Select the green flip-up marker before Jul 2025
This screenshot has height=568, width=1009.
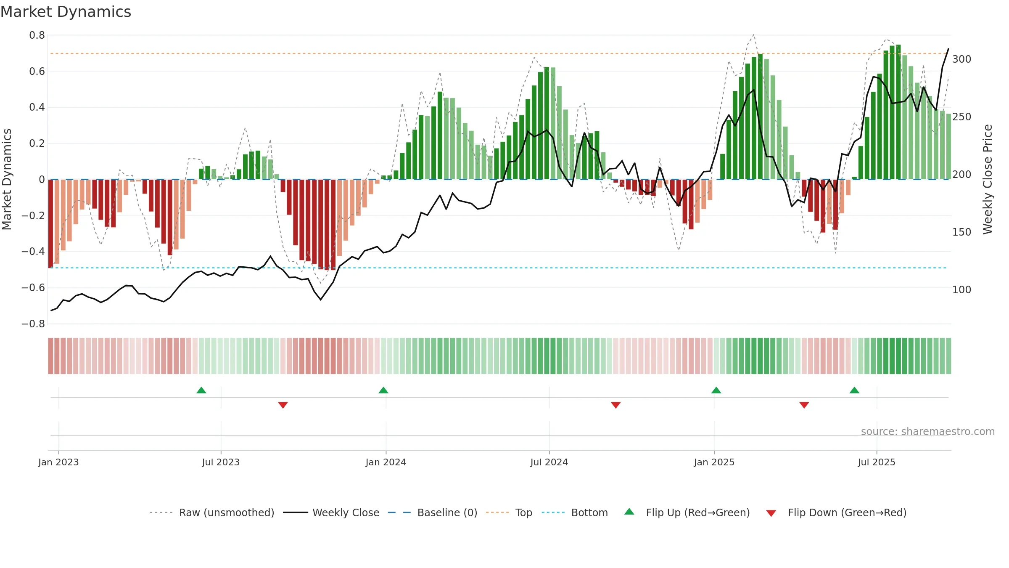coord(854,390)
